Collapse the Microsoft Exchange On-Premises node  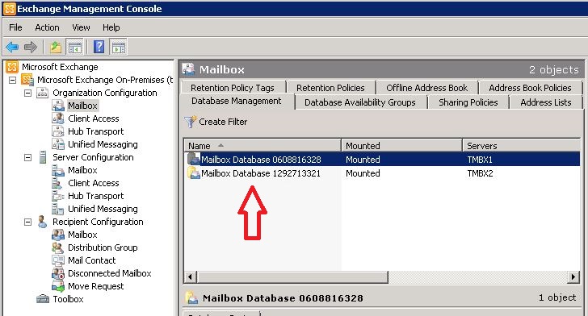point(12,80)
